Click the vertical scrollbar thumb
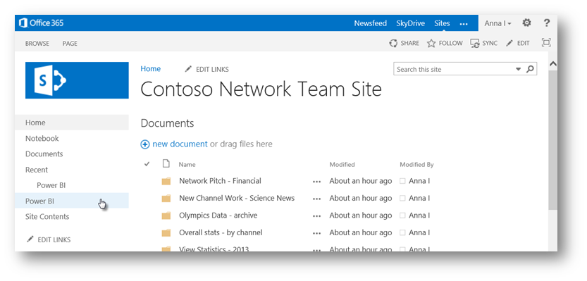587x281 pixels. pos(552,139)
